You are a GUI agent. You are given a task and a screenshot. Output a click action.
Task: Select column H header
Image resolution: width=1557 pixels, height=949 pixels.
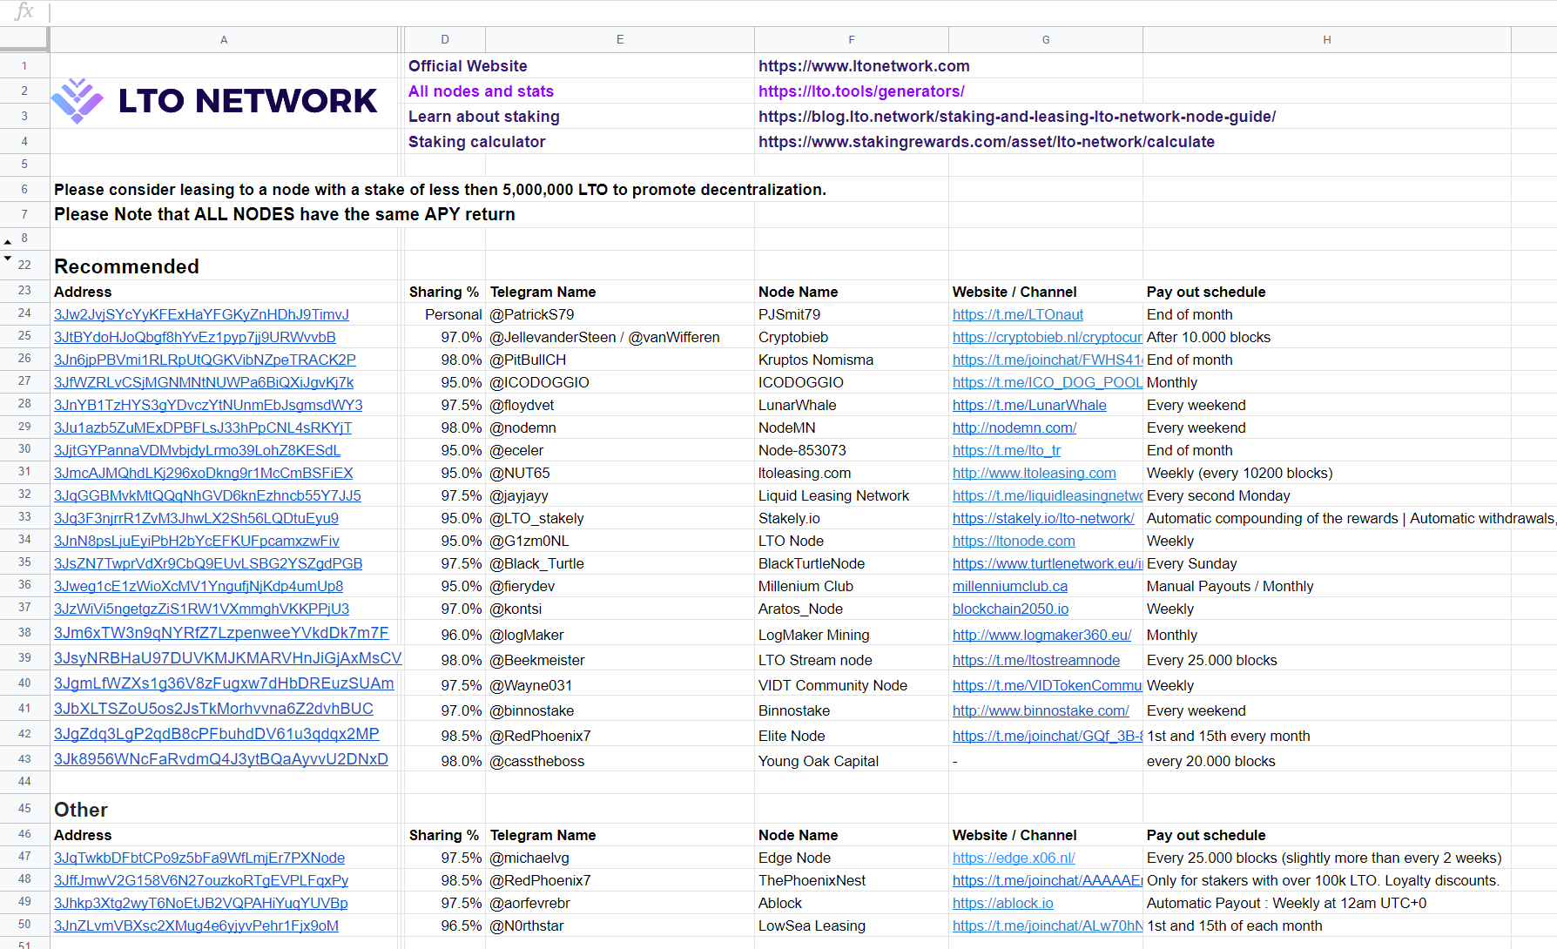[x=1327, y=40]
